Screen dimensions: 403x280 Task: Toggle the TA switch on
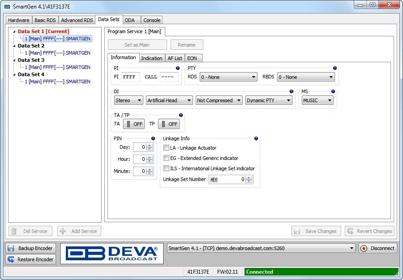pyautogui.click(x=133, y=124)
